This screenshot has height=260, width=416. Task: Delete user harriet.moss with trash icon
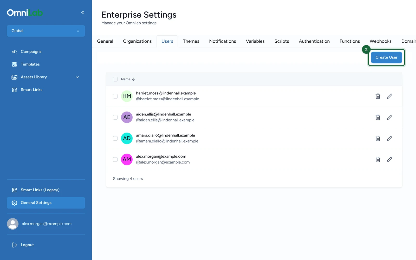pyautogui.click(x=378, y=96)
